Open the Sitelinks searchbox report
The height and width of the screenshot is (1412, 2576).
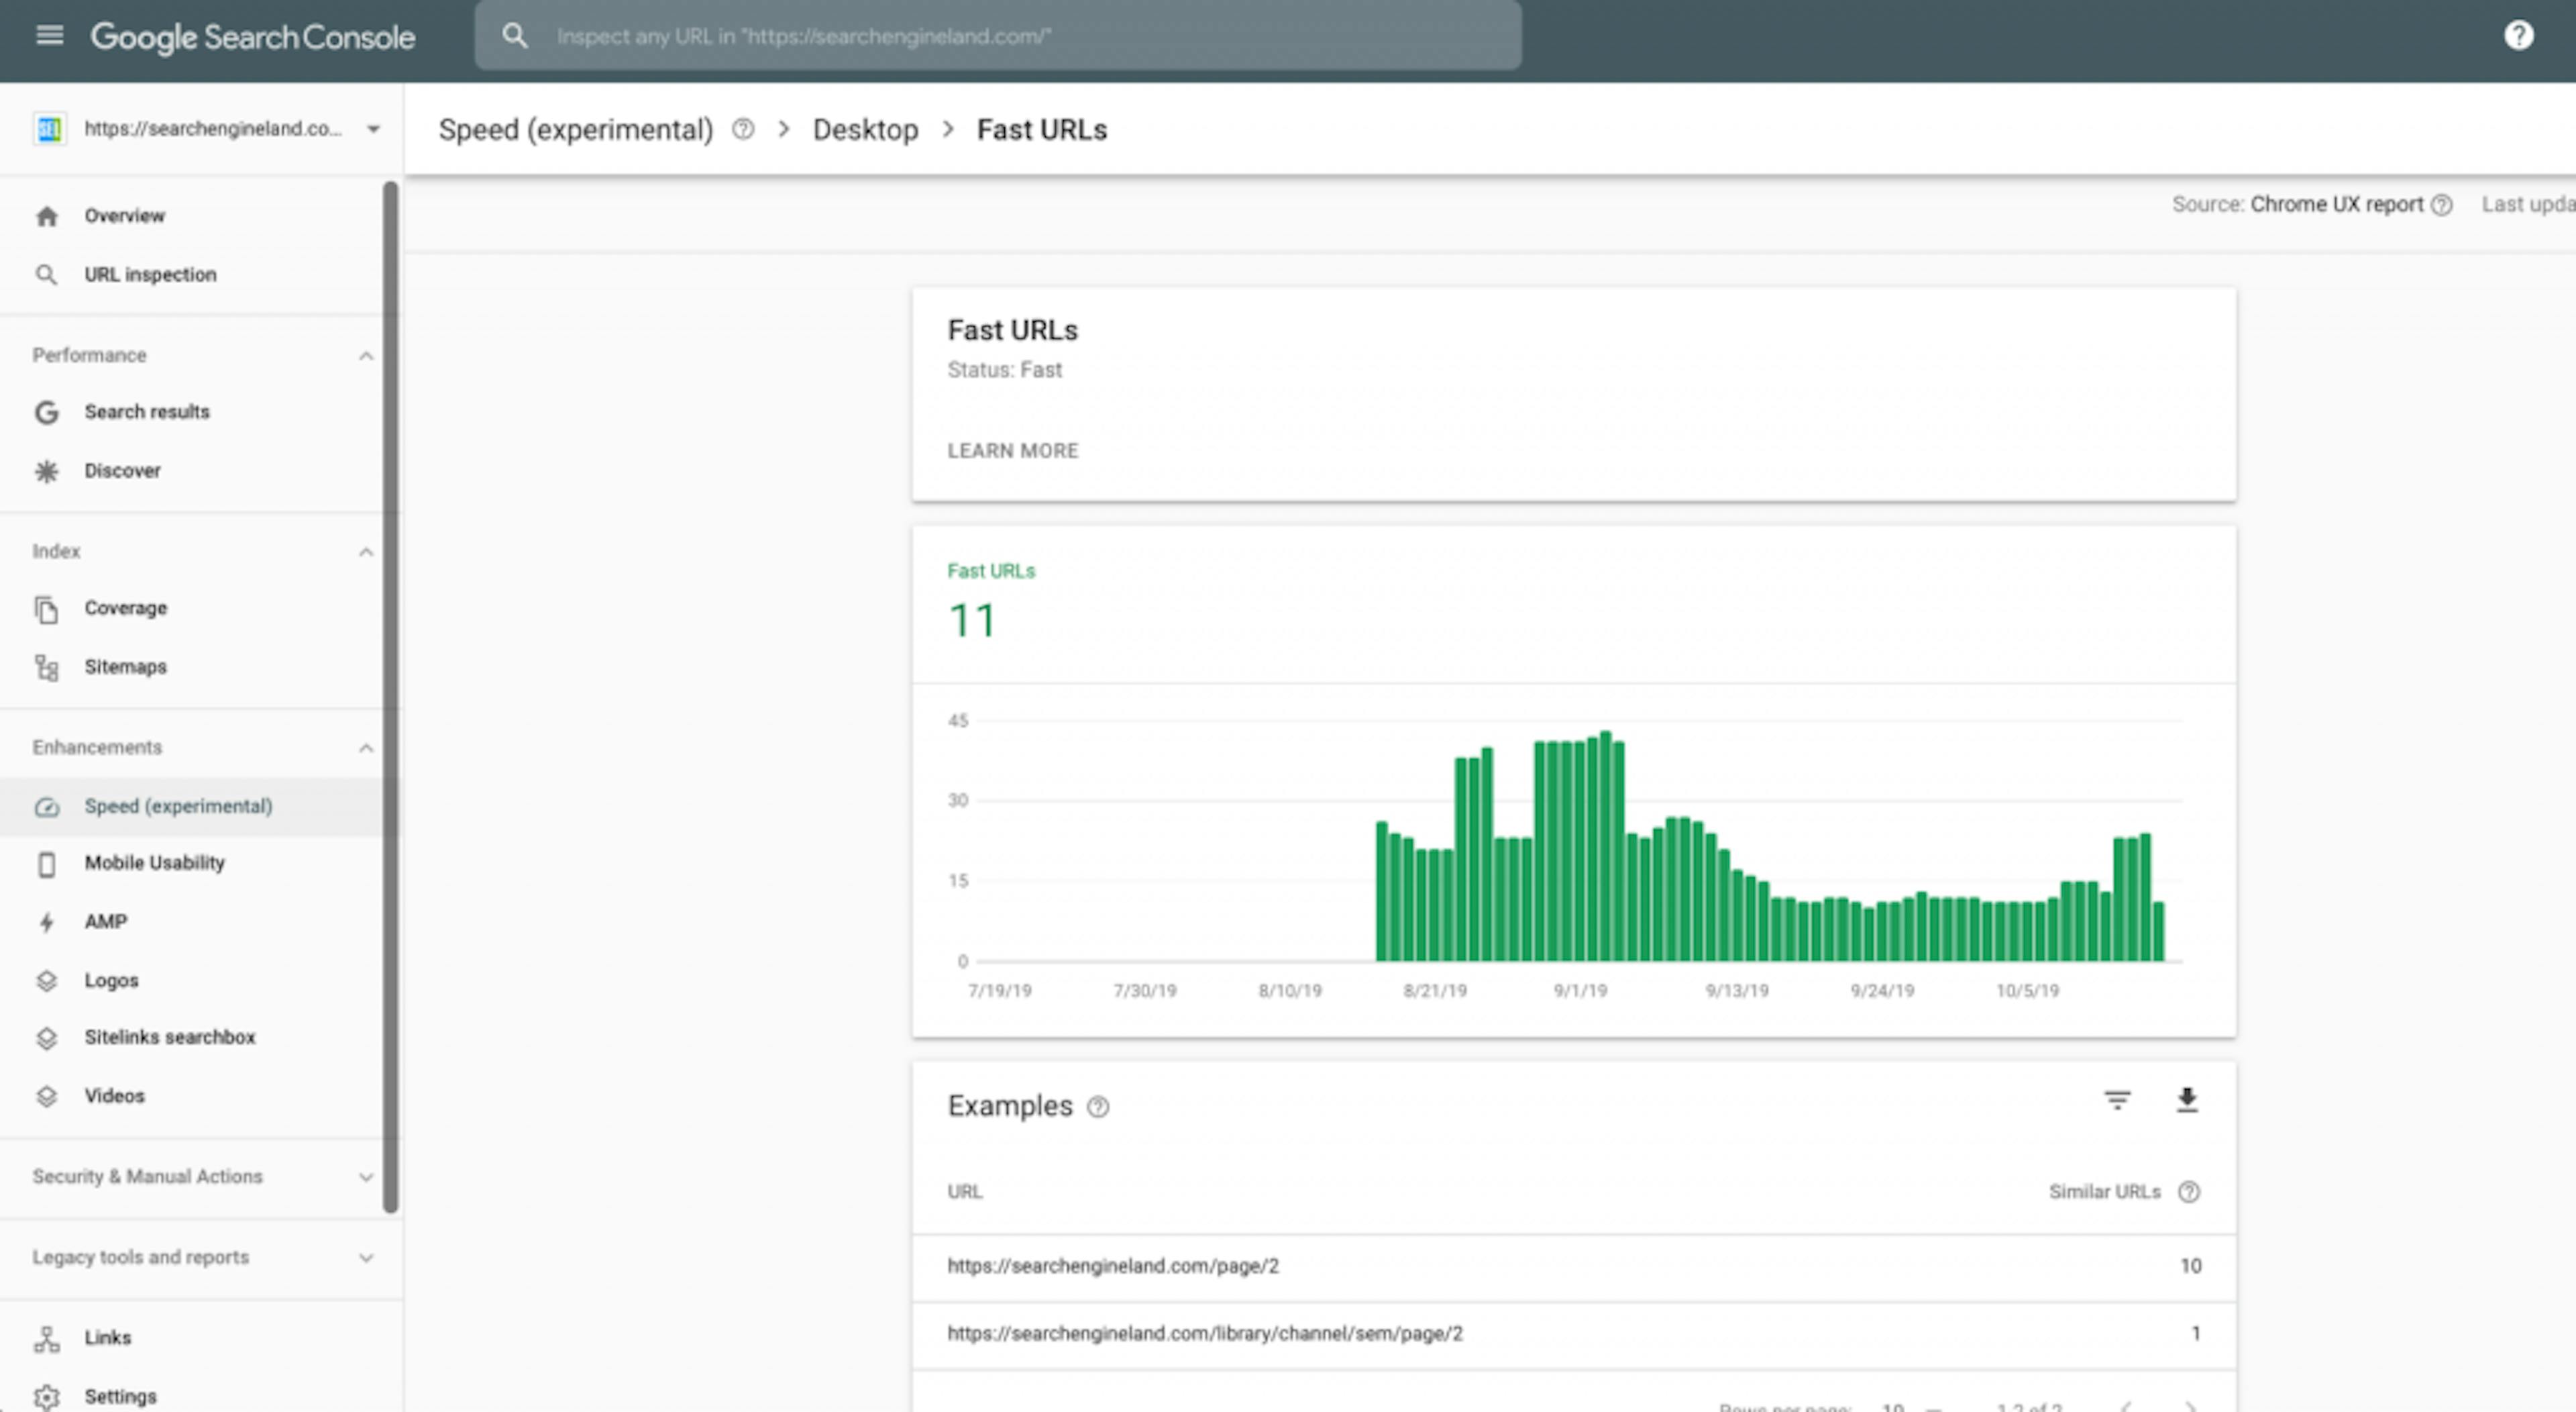171,1038
